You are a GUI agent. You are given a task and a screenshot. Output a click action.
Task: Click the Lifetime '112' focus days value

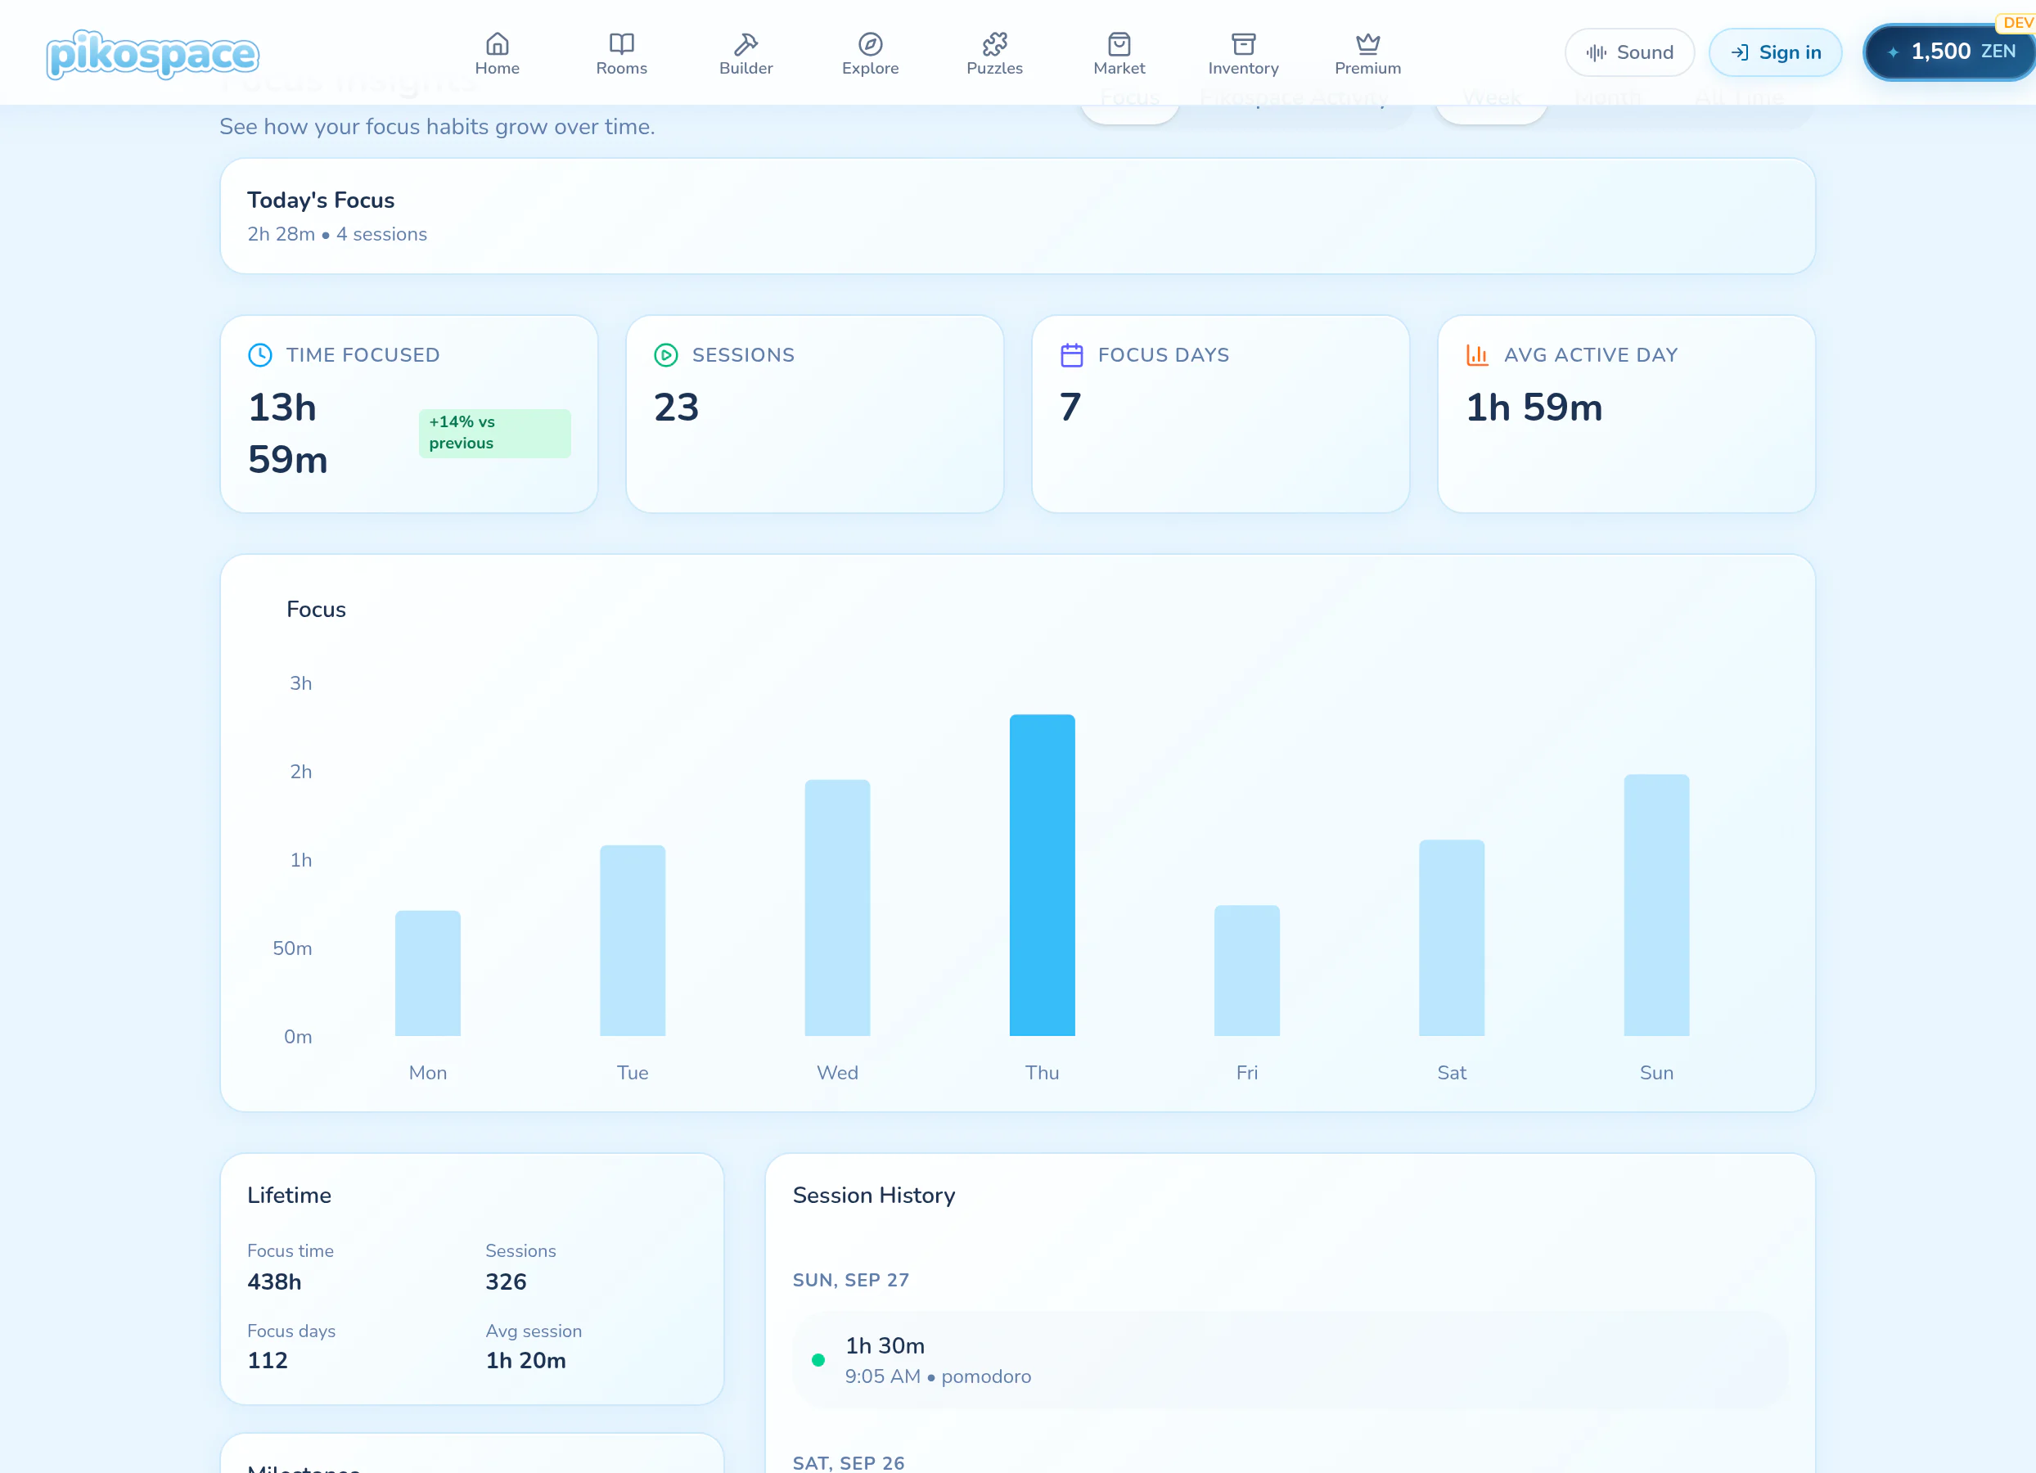click(268, 1360)
